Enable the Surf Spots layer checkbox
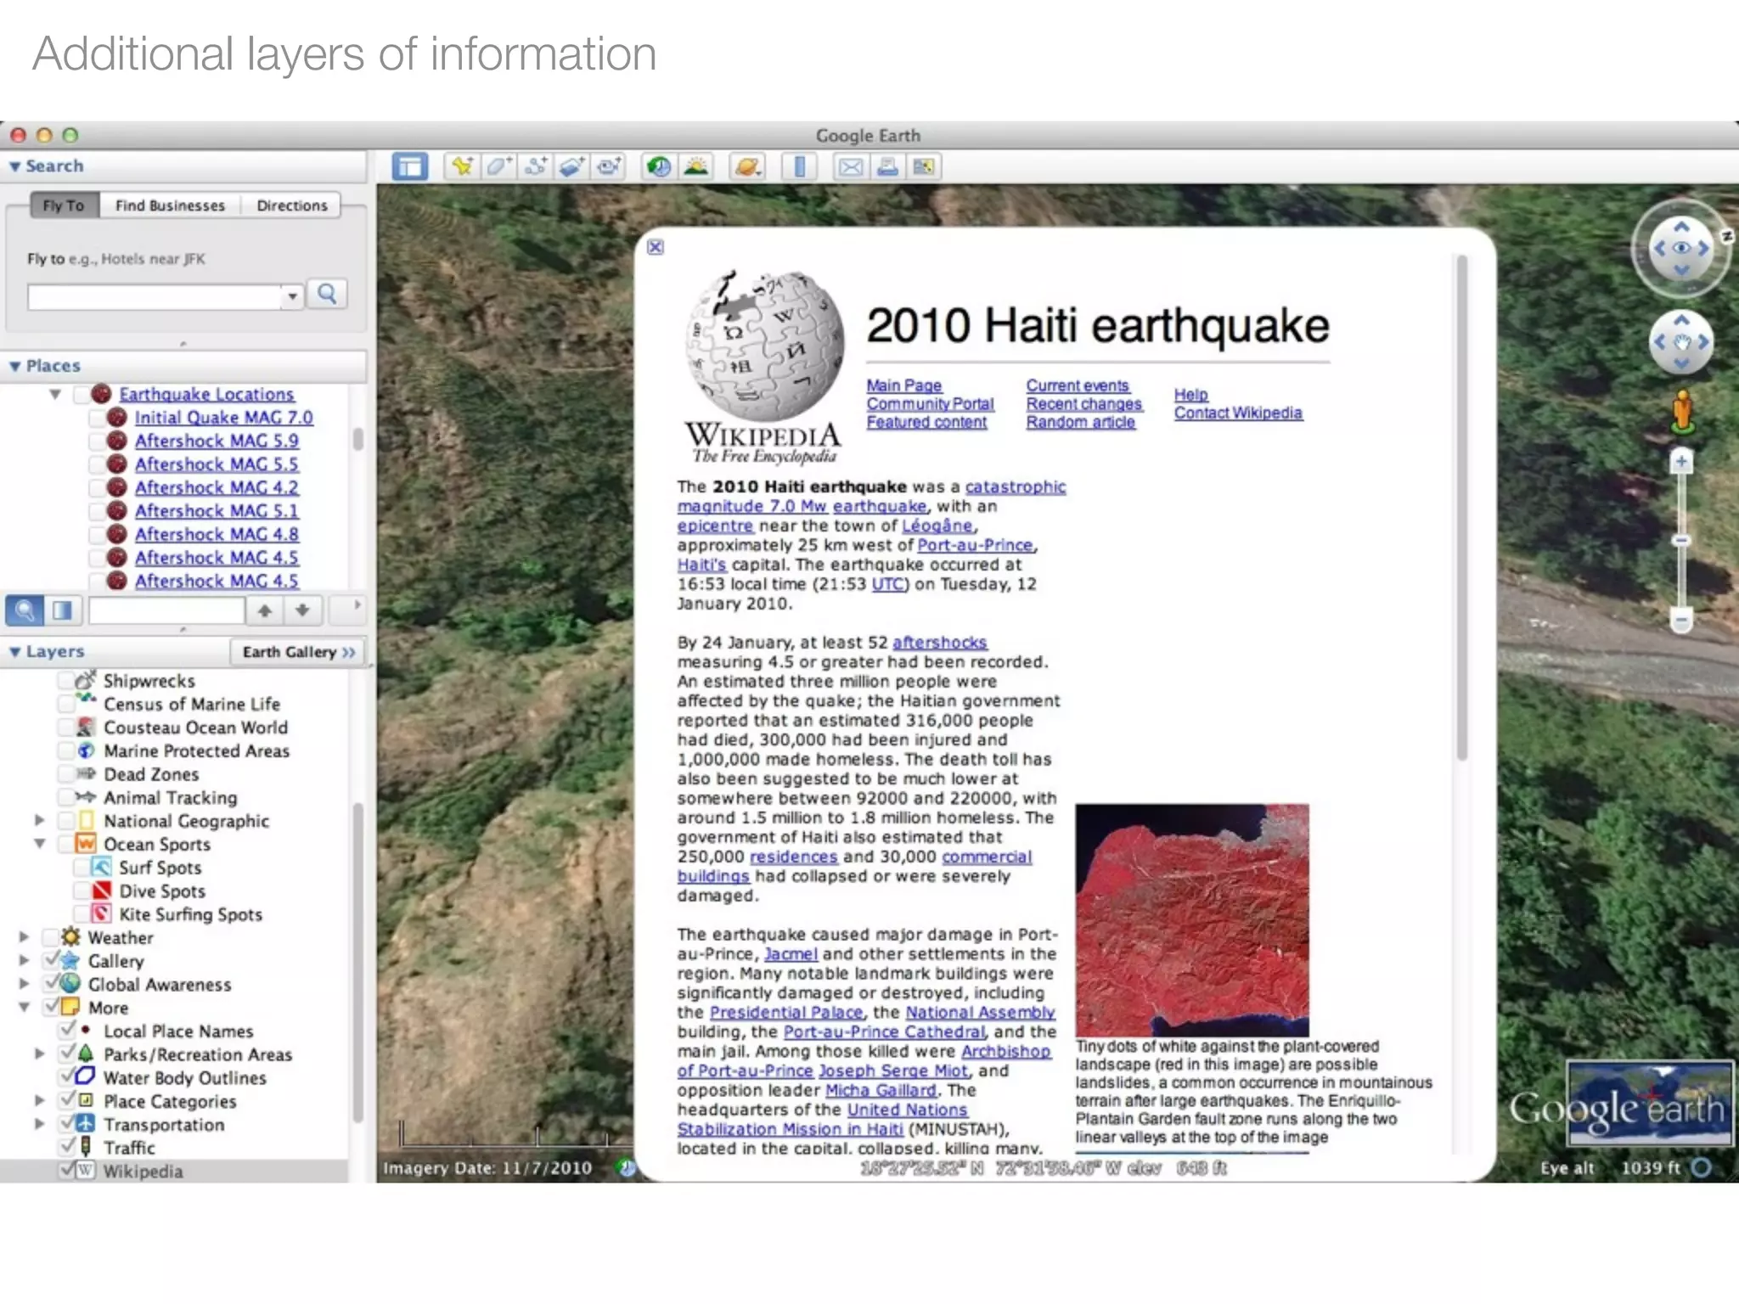This screenshot has width=1739, height=1304. coord(82,868)
